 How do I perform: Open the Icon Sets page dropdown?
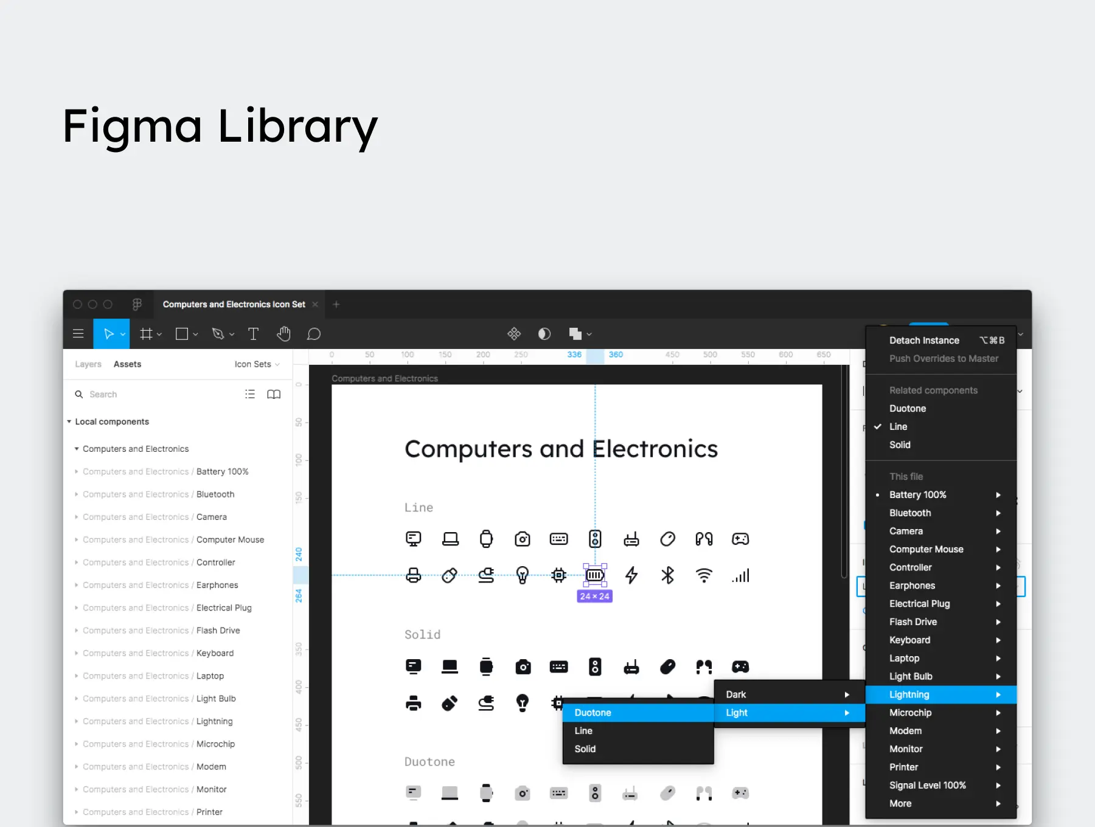click(257, 364)
